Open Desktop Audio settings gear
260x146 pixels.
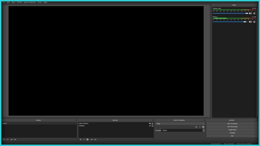pos(254,13)
